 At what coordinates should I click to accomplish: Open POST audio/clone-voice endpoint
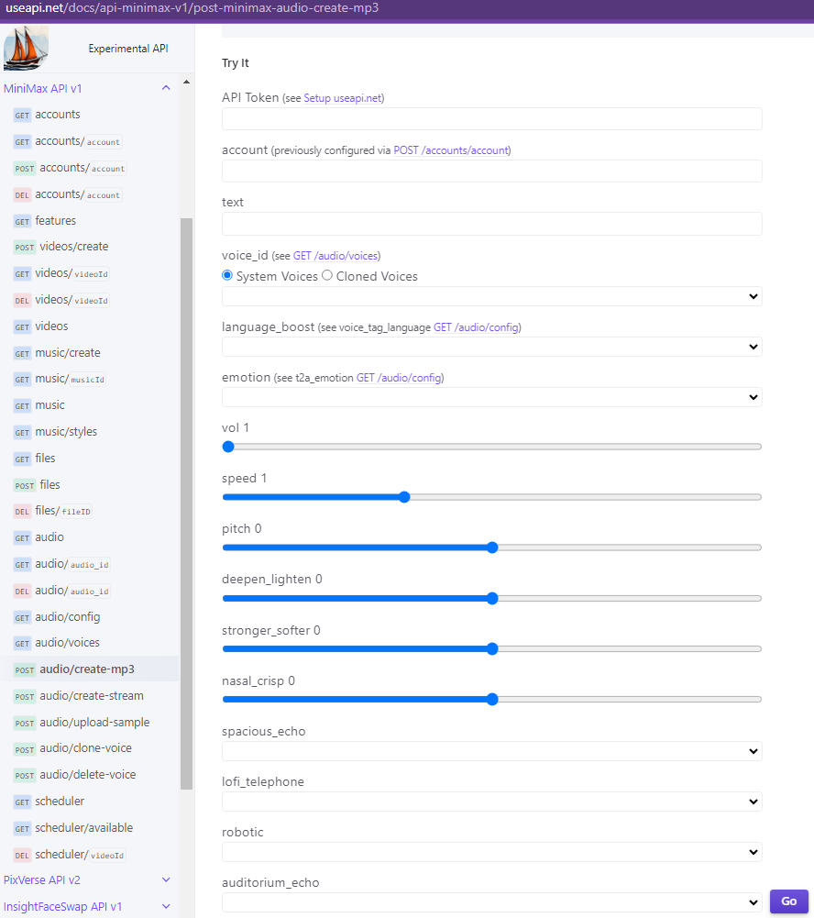72,748
